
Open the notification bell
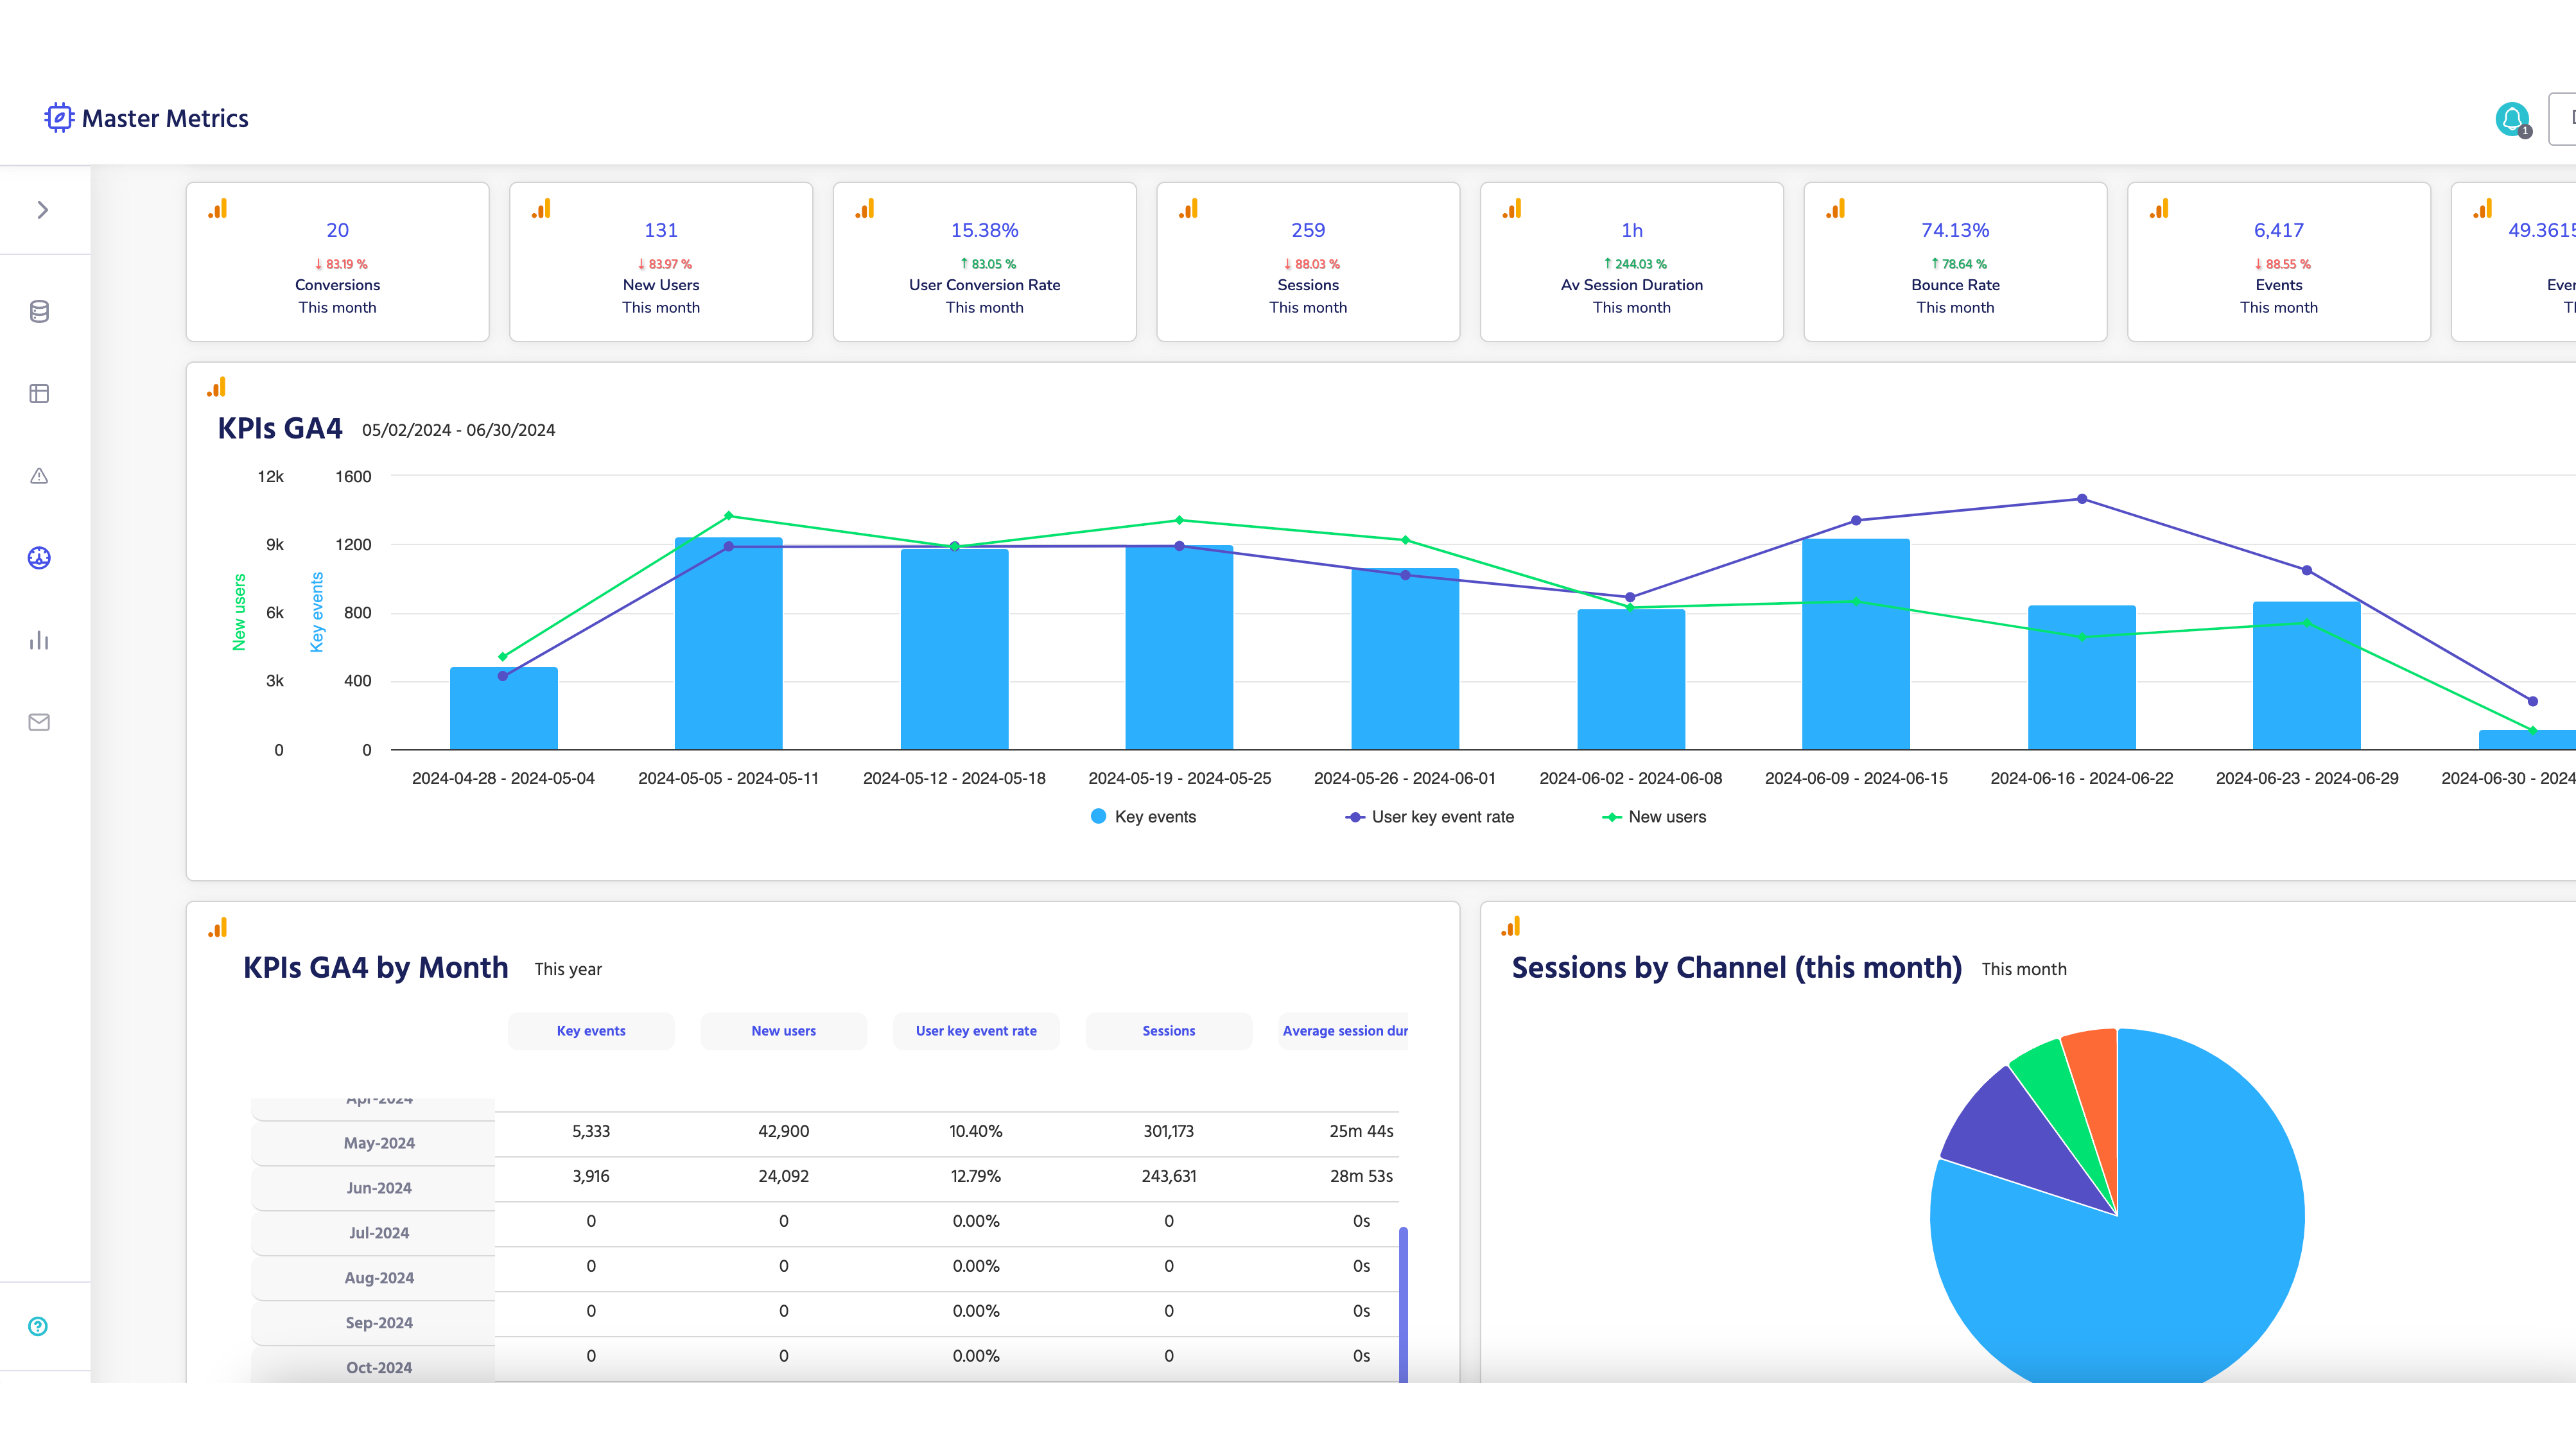2511,119
